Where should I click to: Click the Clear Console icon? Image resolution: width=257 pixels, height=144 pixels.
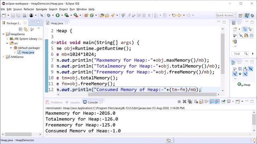(x=196, y=102)
